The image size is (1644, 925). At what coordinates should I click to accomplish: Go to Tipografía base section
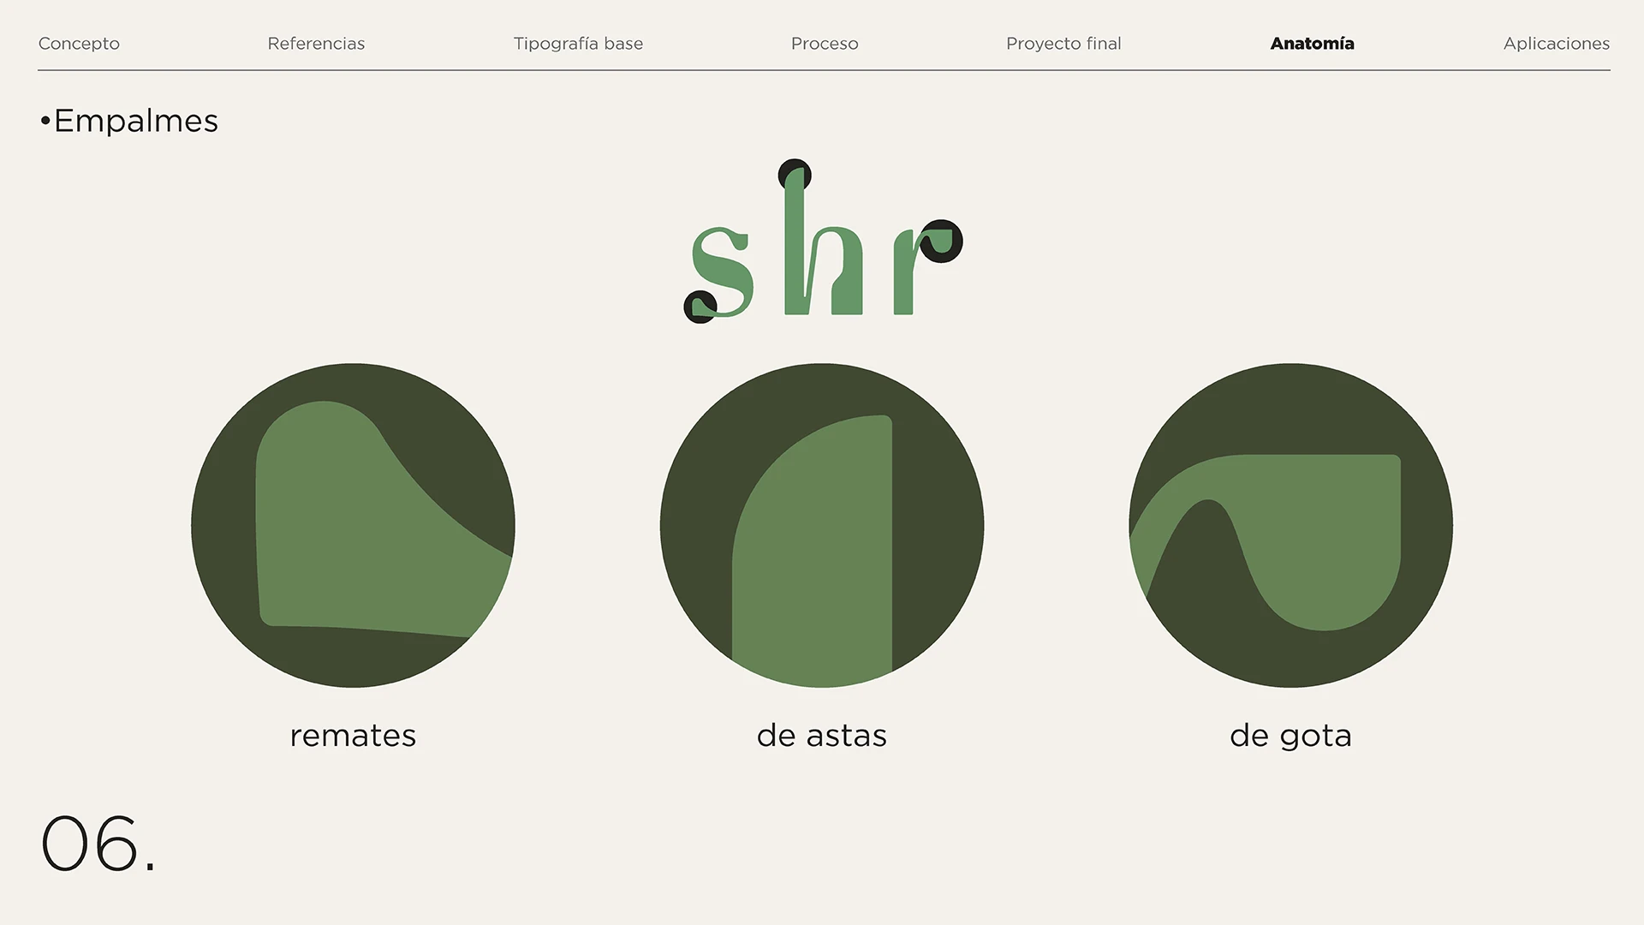pos(578,44)
